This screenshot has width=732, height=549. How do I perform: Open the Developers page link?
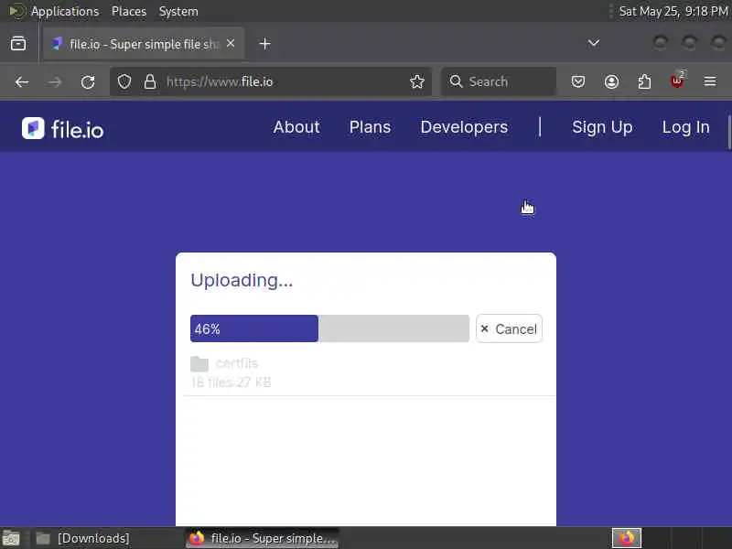[464, 127]
